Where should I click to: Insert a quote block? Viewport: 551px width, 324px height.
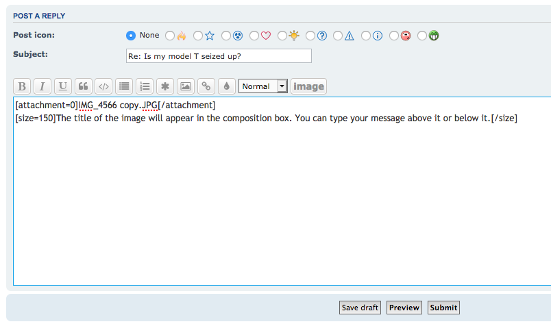click(x=84, y=86)
